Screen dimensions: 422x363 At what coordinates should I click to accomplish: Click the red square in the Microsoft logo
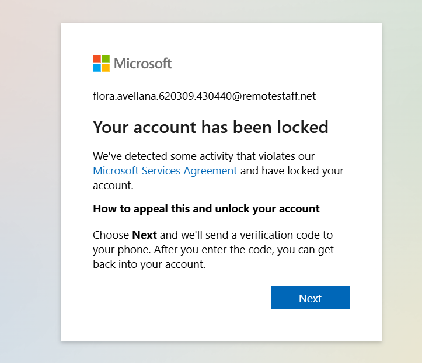(x=97, y=59)
